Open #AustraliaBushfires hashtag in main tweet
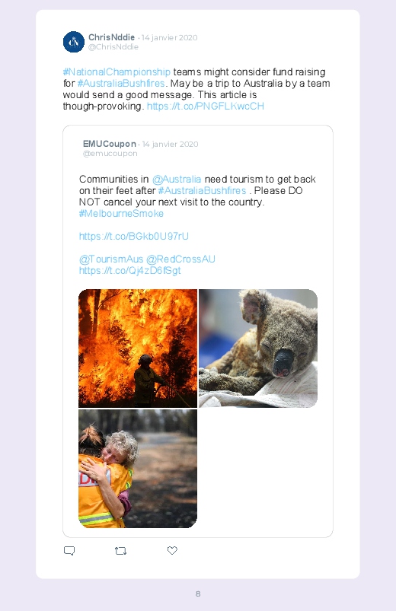This screenshot has width=396, height=611. point(121,84)
